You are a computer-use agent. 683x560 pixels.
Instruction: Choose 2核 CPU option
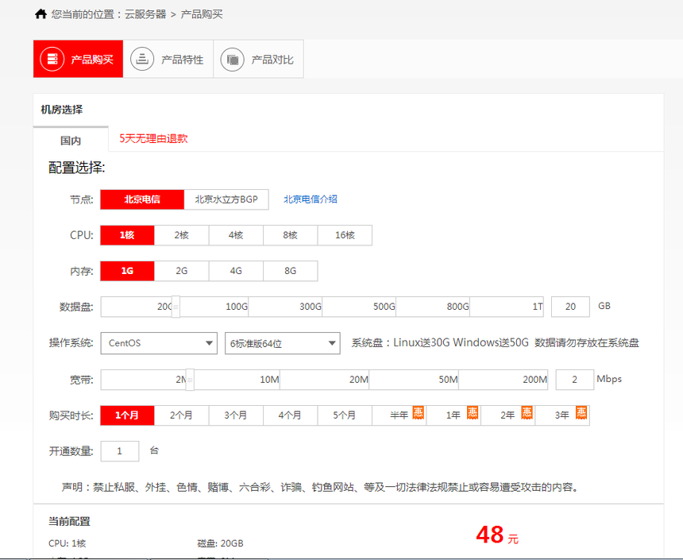pyautogui.click(x=182, y=235)
